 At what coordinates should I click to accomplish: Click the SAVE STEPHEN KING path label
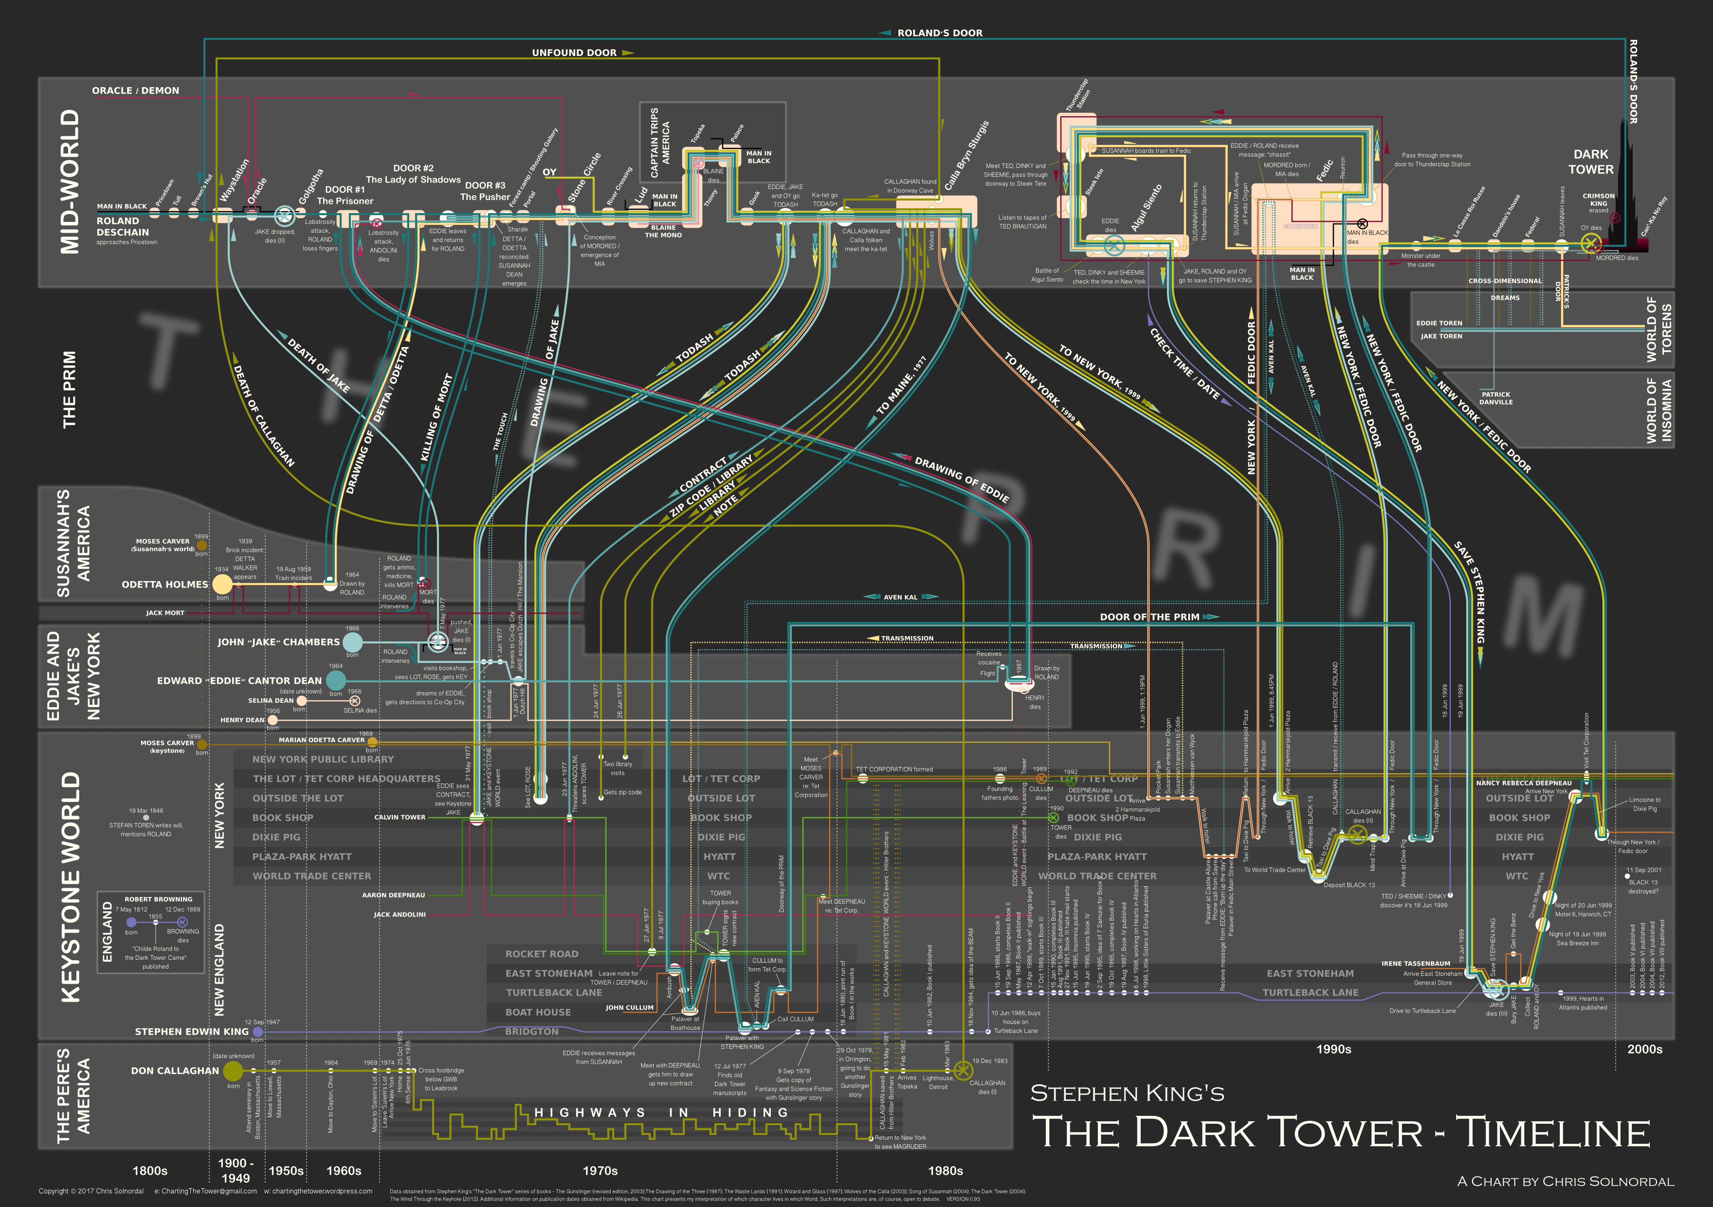[x=1470, y=593]
